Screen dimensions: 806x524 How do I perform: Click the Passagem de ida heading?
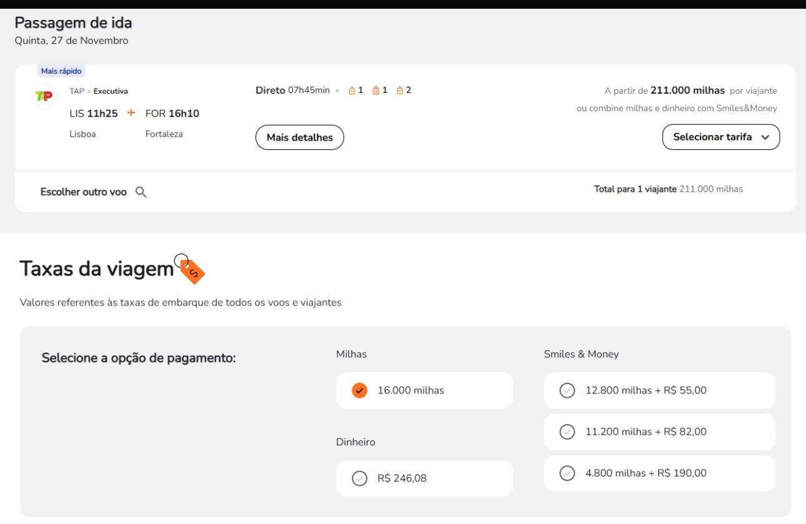pyautogui.click(x=73, y=23)
